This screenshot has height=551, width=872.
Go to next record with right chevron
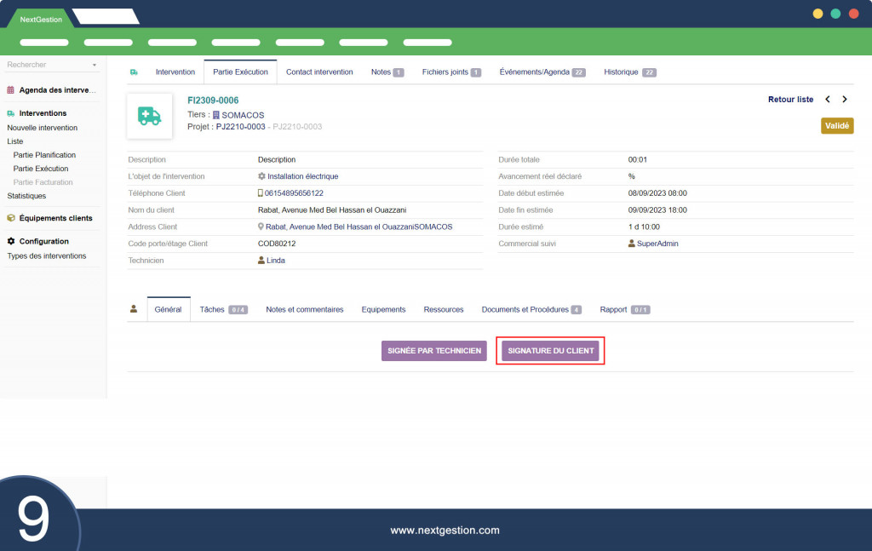[x=845, y=100]
